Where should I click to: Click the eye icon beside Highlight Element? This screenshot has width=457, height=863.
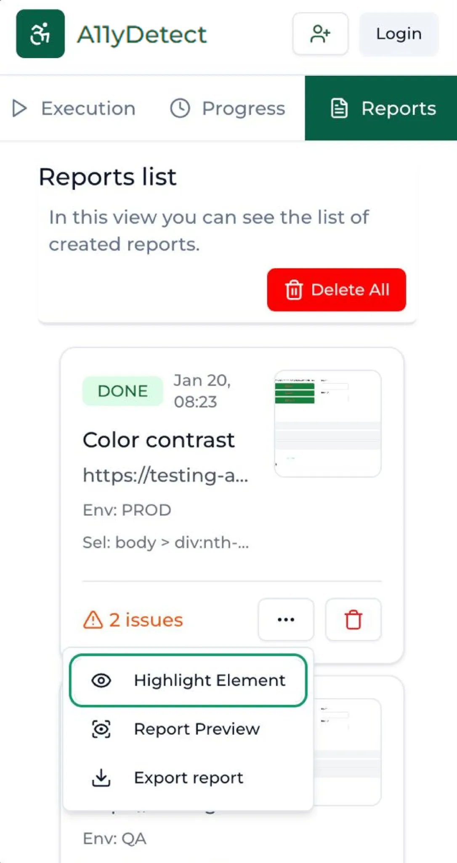pos(101,680)
